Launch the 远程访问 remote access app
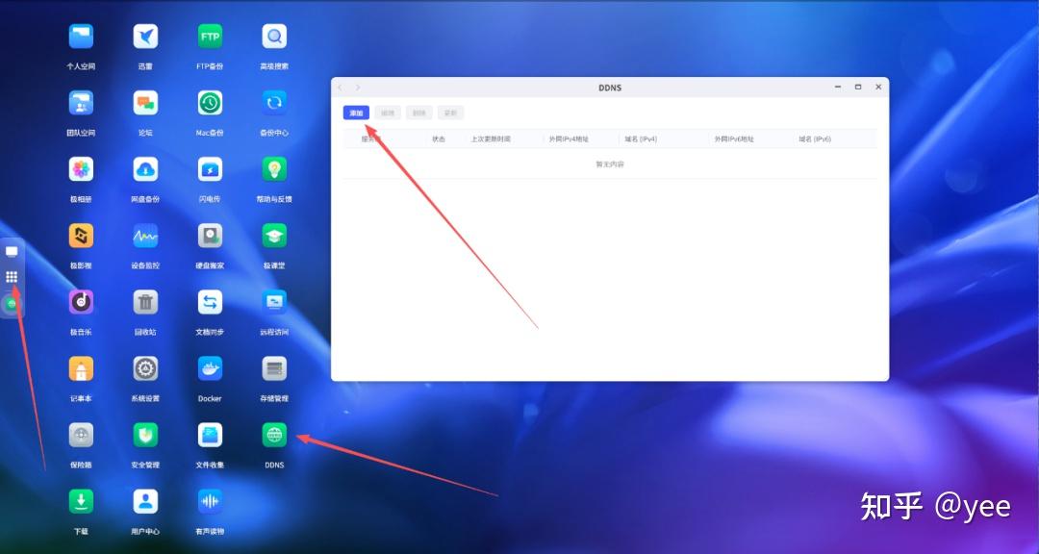The height and width of the screenshot is (554, 1039). tap(274, 303)
